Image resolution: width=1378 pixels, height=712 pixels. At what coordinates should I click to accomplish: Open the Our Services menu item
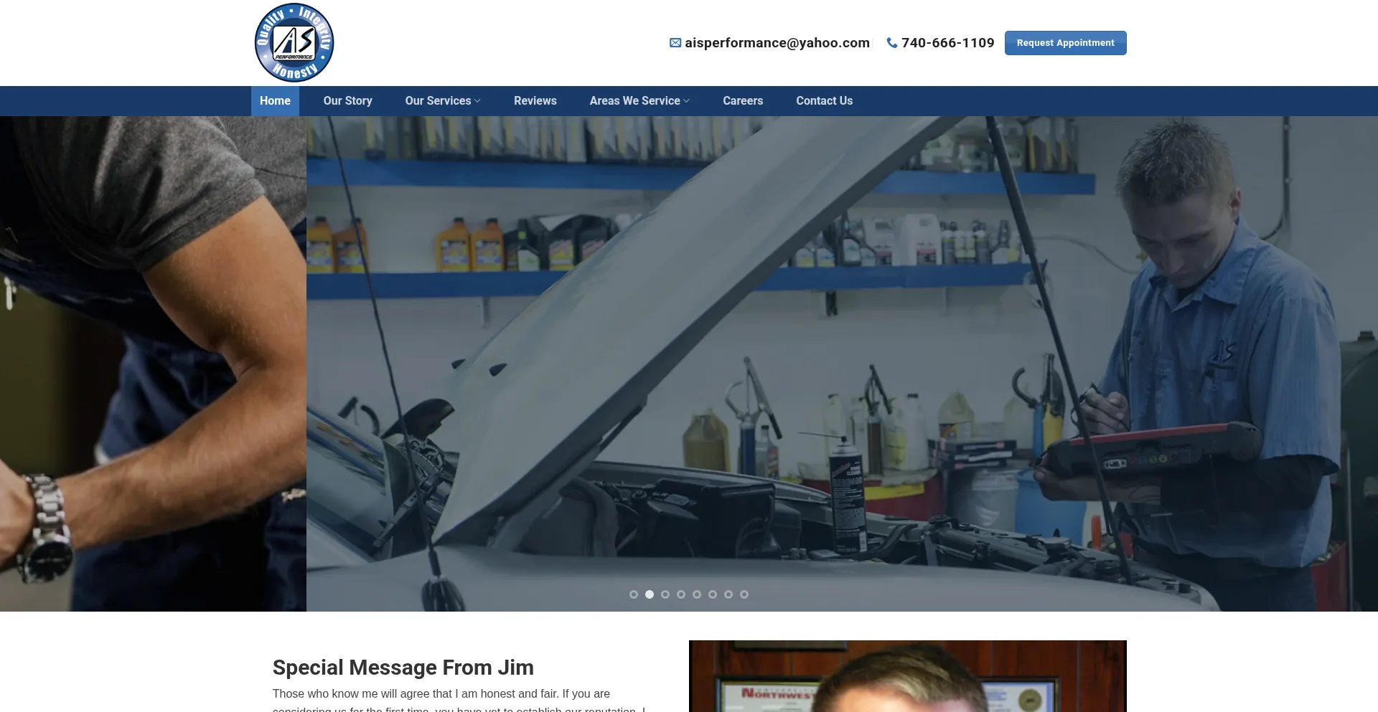click(x=439, y=101)
